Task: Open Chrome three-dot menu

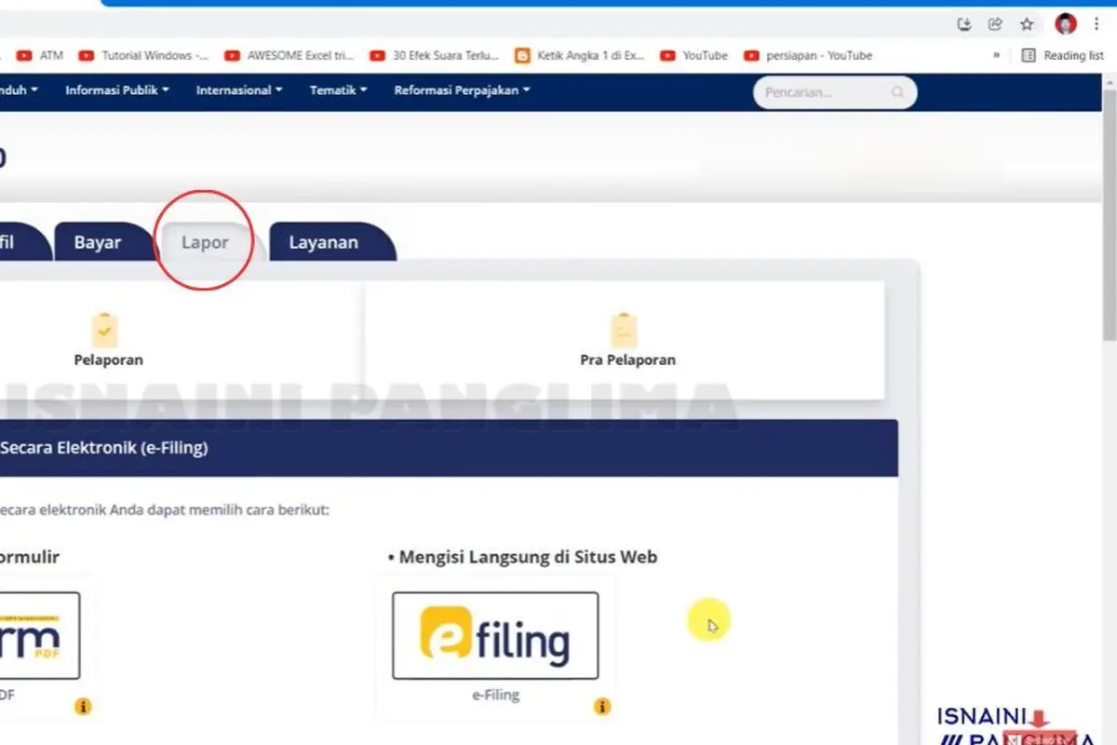Action: click(x=1097, y=24)
